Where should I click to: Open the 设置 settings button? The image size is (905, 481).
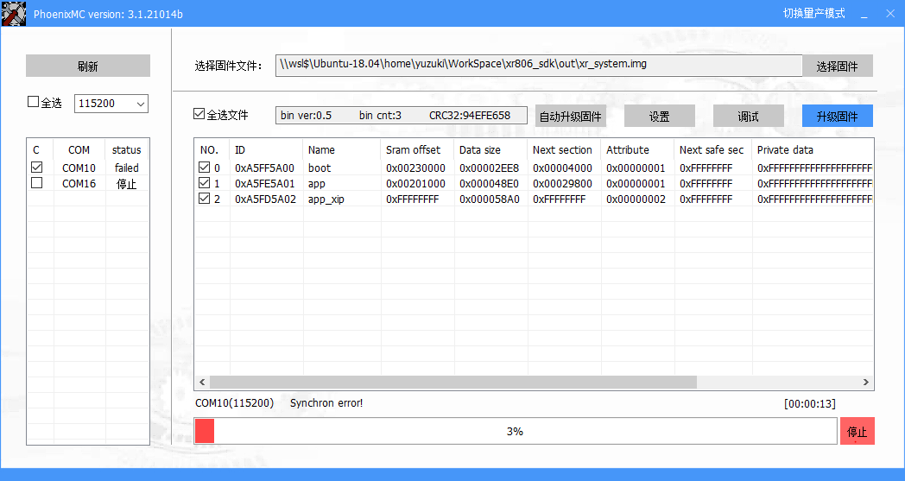659,116
